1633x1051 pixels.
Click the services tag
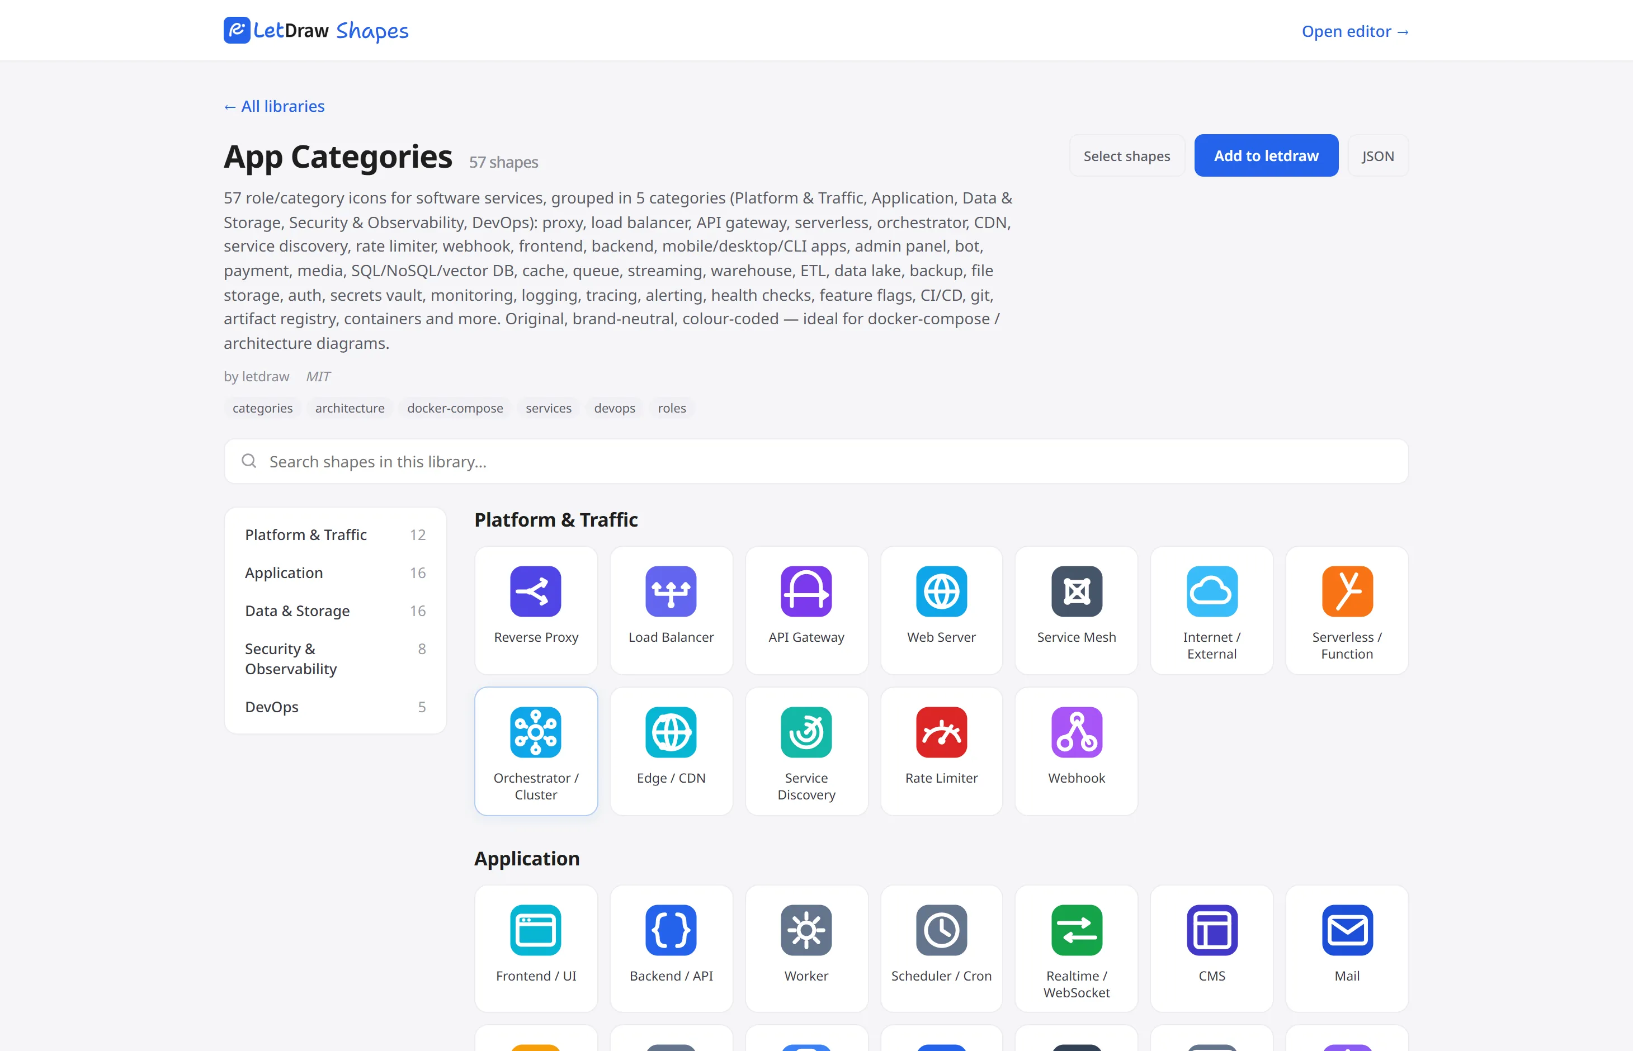548,408
